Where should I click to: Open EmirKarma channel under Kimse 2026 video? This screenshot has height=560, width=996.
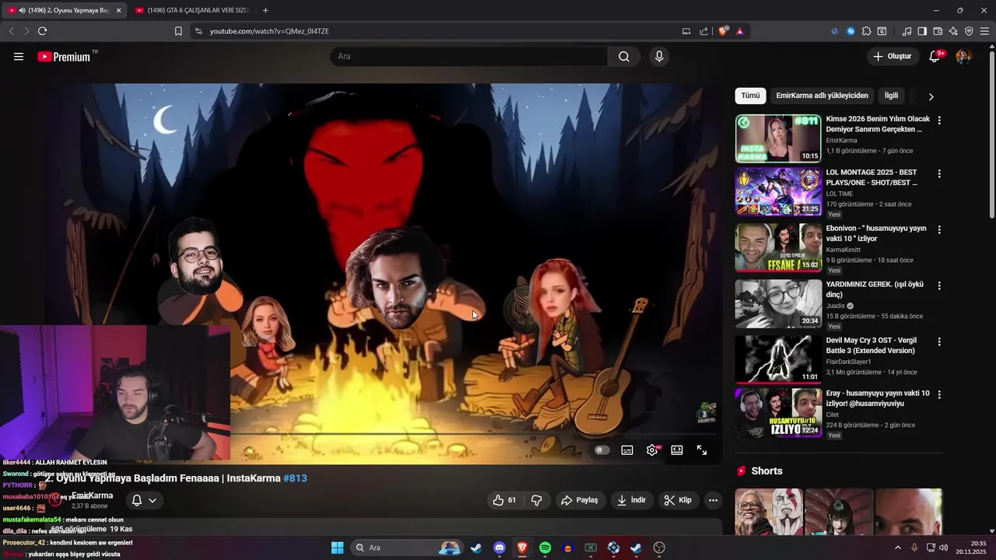tap(841, 141)
